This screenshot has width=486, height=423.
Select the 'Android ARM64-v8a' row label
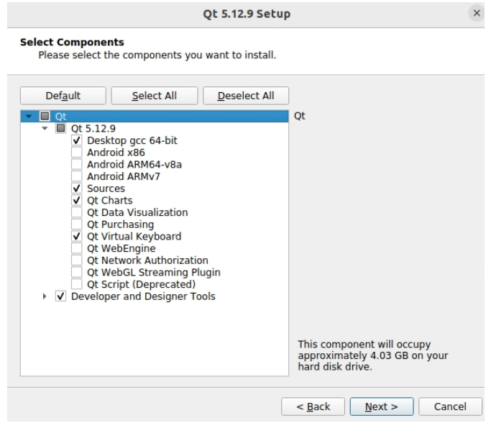pos(134,164)
